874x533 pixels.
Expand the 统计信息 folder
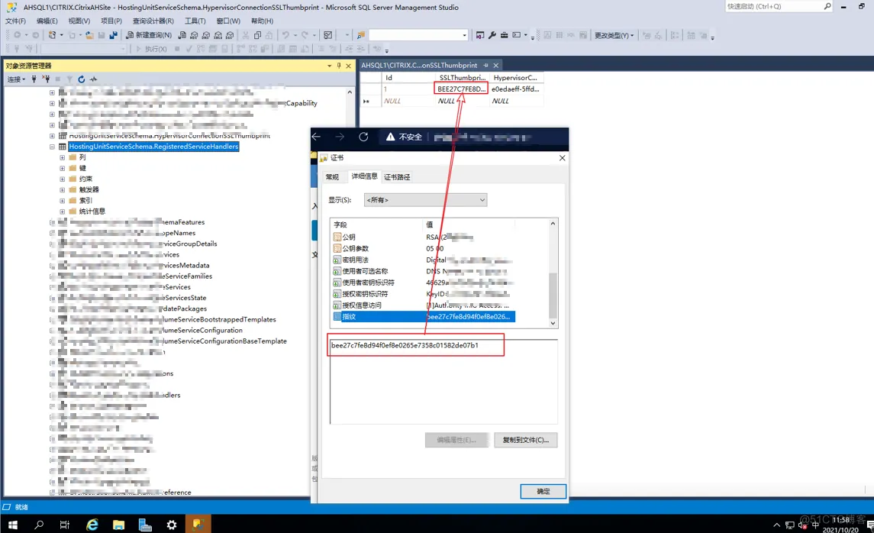click(63, 212)
